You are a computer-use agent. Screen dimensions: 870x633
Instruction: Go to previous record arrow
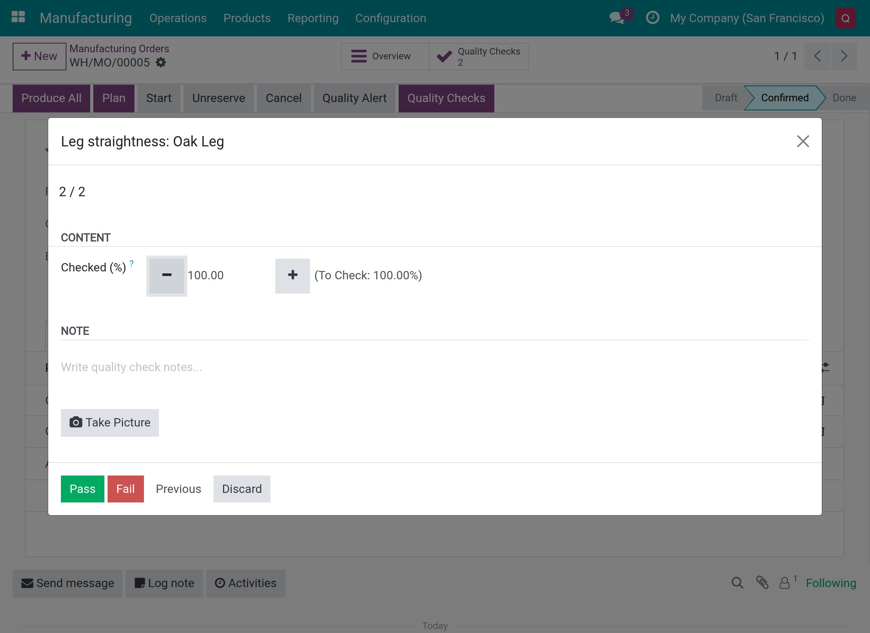coord(817,56)
